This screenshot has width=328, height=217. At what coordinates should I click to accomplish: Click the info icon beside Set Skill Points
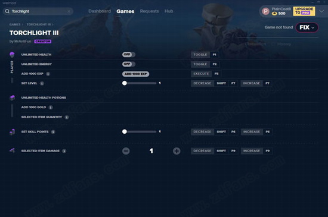point(53,132)
